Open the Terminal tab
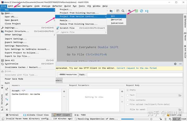This screenshot has width=187, height=121. click(12, 115)
